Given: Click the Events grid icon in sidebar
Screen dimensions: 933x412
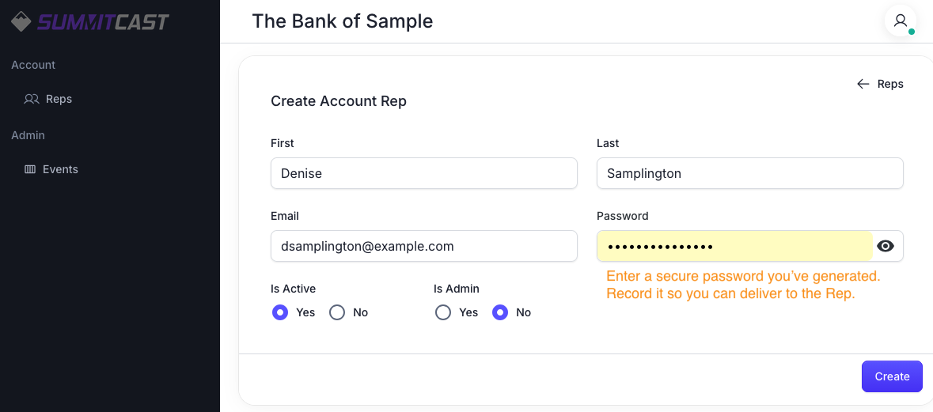Looking at the screenshot, I should [30, 169].
